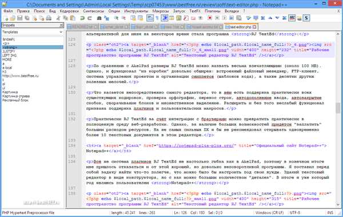Screen dimensions: 343x217
Task: Click the Save file toolbar icon
Action: [x=20, y=18]
